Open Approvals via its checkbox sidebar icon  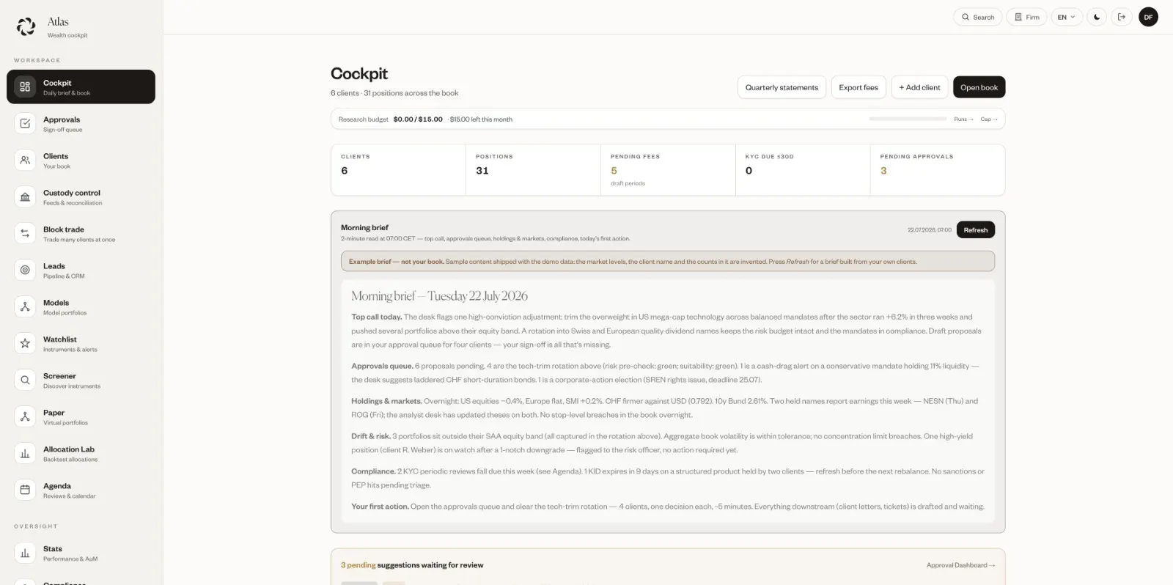pyautogui.click(x=25, y=123)
